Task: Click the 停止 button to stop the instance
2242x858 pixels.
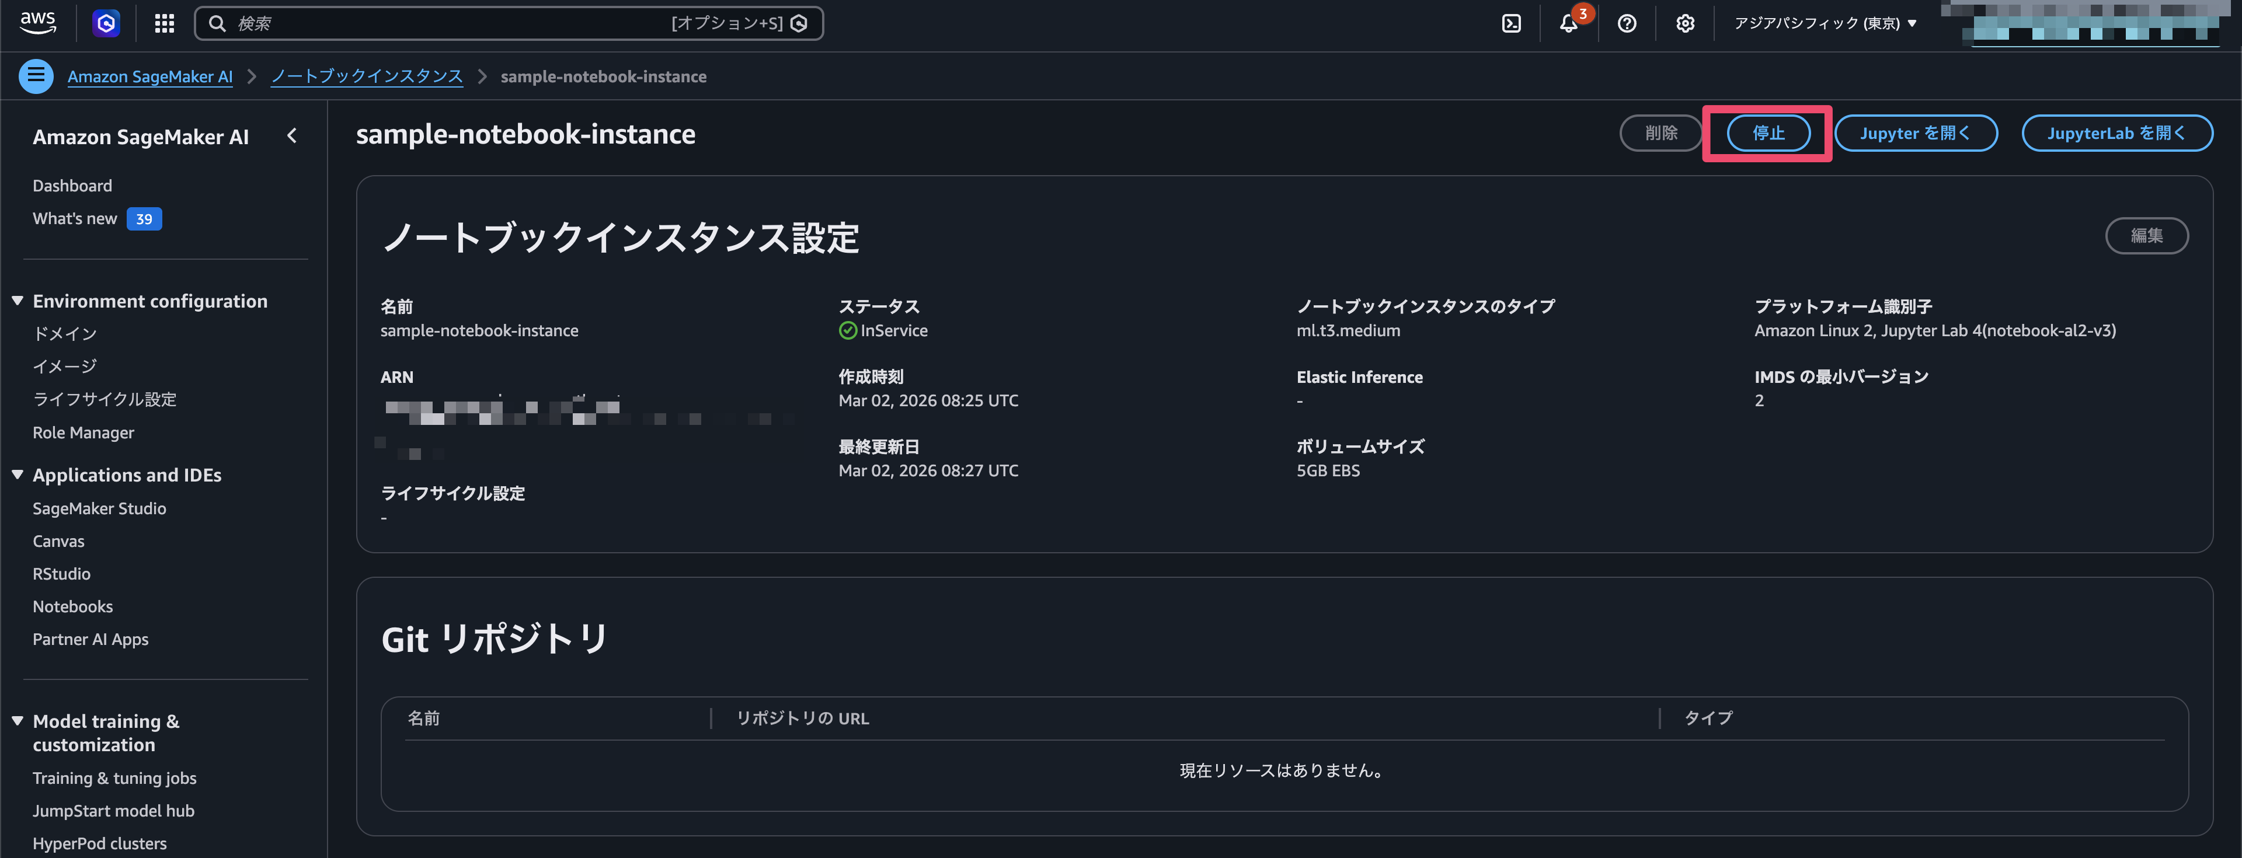Action: pos(1768,133)
